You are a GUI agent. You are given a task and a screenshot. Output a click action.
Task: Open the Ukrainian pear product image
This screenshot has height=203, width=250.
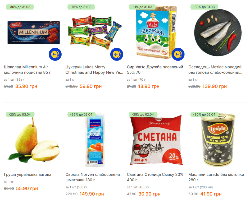[x=34, y=140]
